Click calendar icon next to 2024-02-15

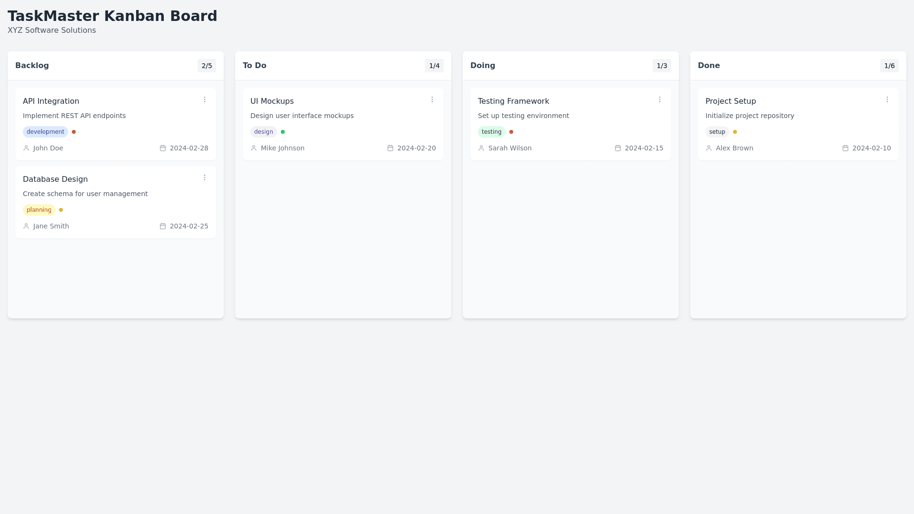[618, 148]
